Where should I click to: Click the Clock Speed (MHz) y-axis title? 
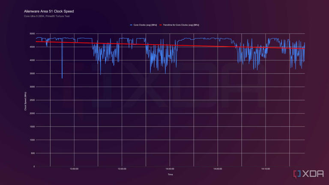click(x=25, y=101)
